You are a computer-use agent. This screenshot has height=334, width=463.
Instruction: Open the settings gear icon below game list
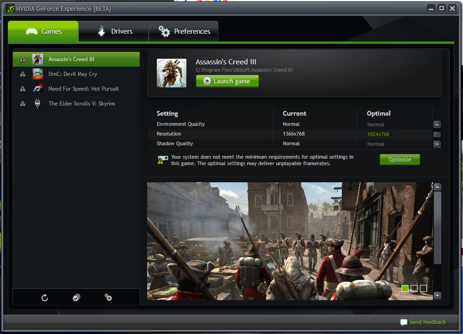point(108,297)
